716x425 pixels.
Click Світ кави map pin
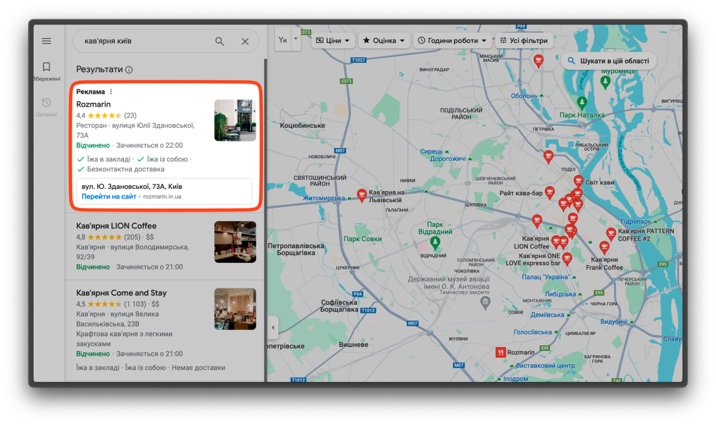(x=578, y=182)
